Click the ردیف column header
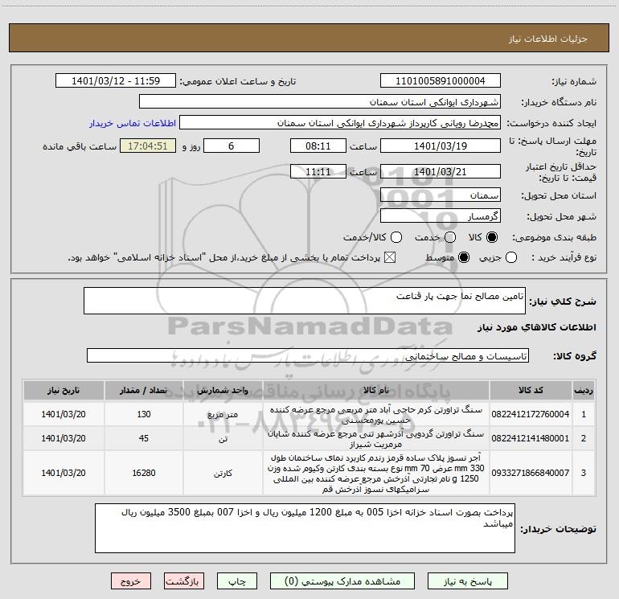 click(584, 390)
